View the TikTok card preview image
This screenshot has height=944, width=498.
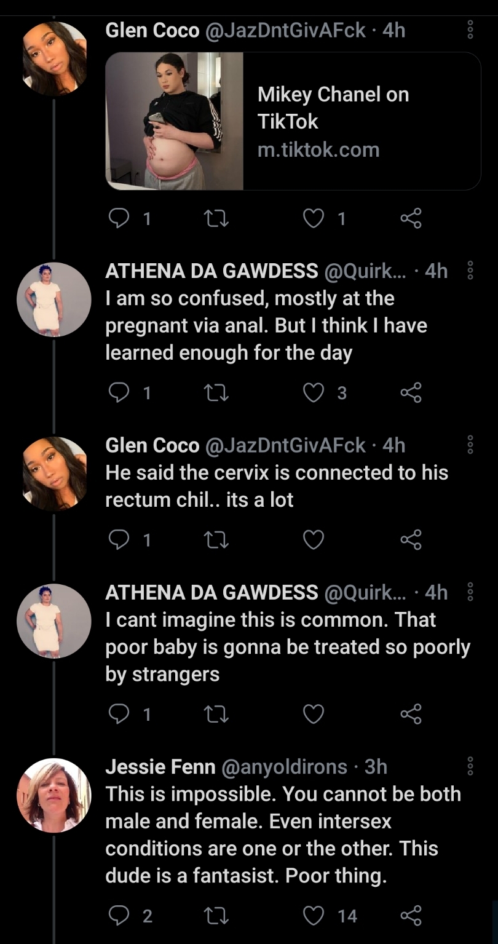[x=175, y=121]
